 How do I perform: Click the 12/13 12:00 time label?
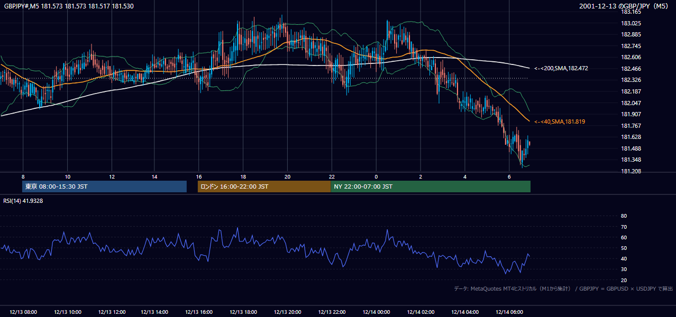coord(112,312)
